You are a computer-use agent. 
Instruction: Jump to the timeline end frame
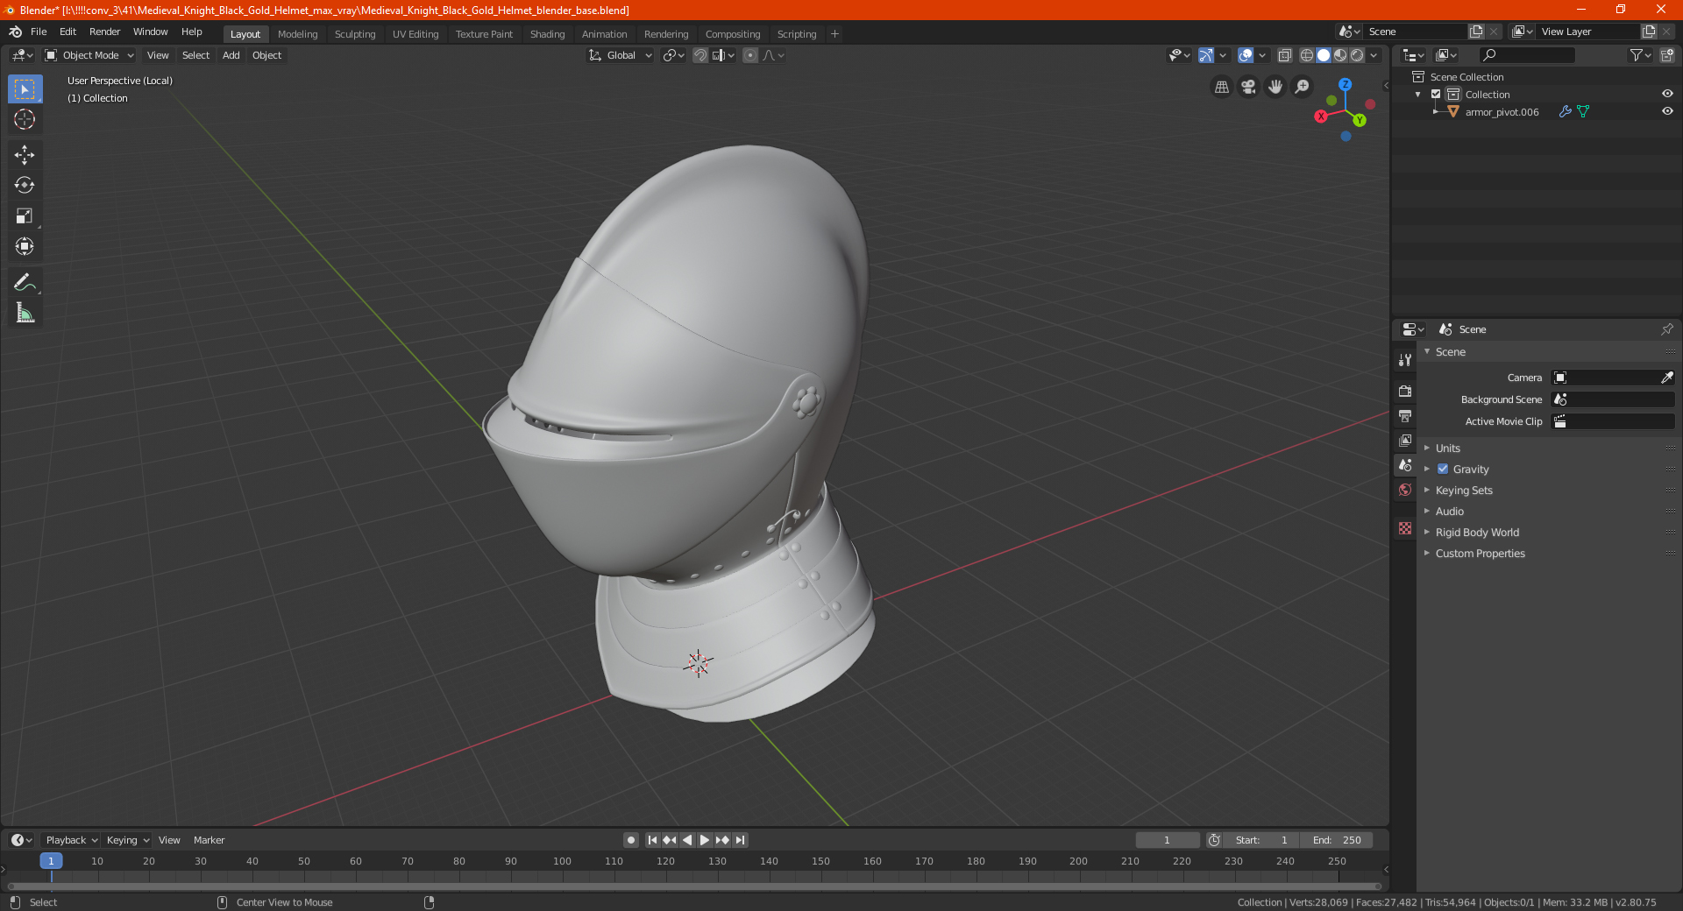[740, 840]
